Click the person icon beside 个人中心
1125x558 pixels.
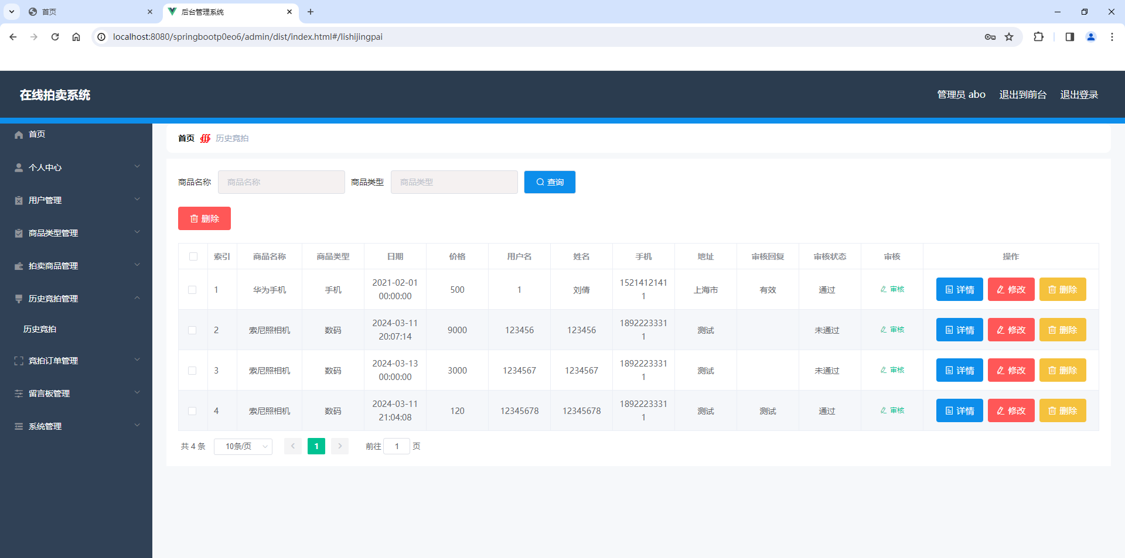tap(19, 167)
